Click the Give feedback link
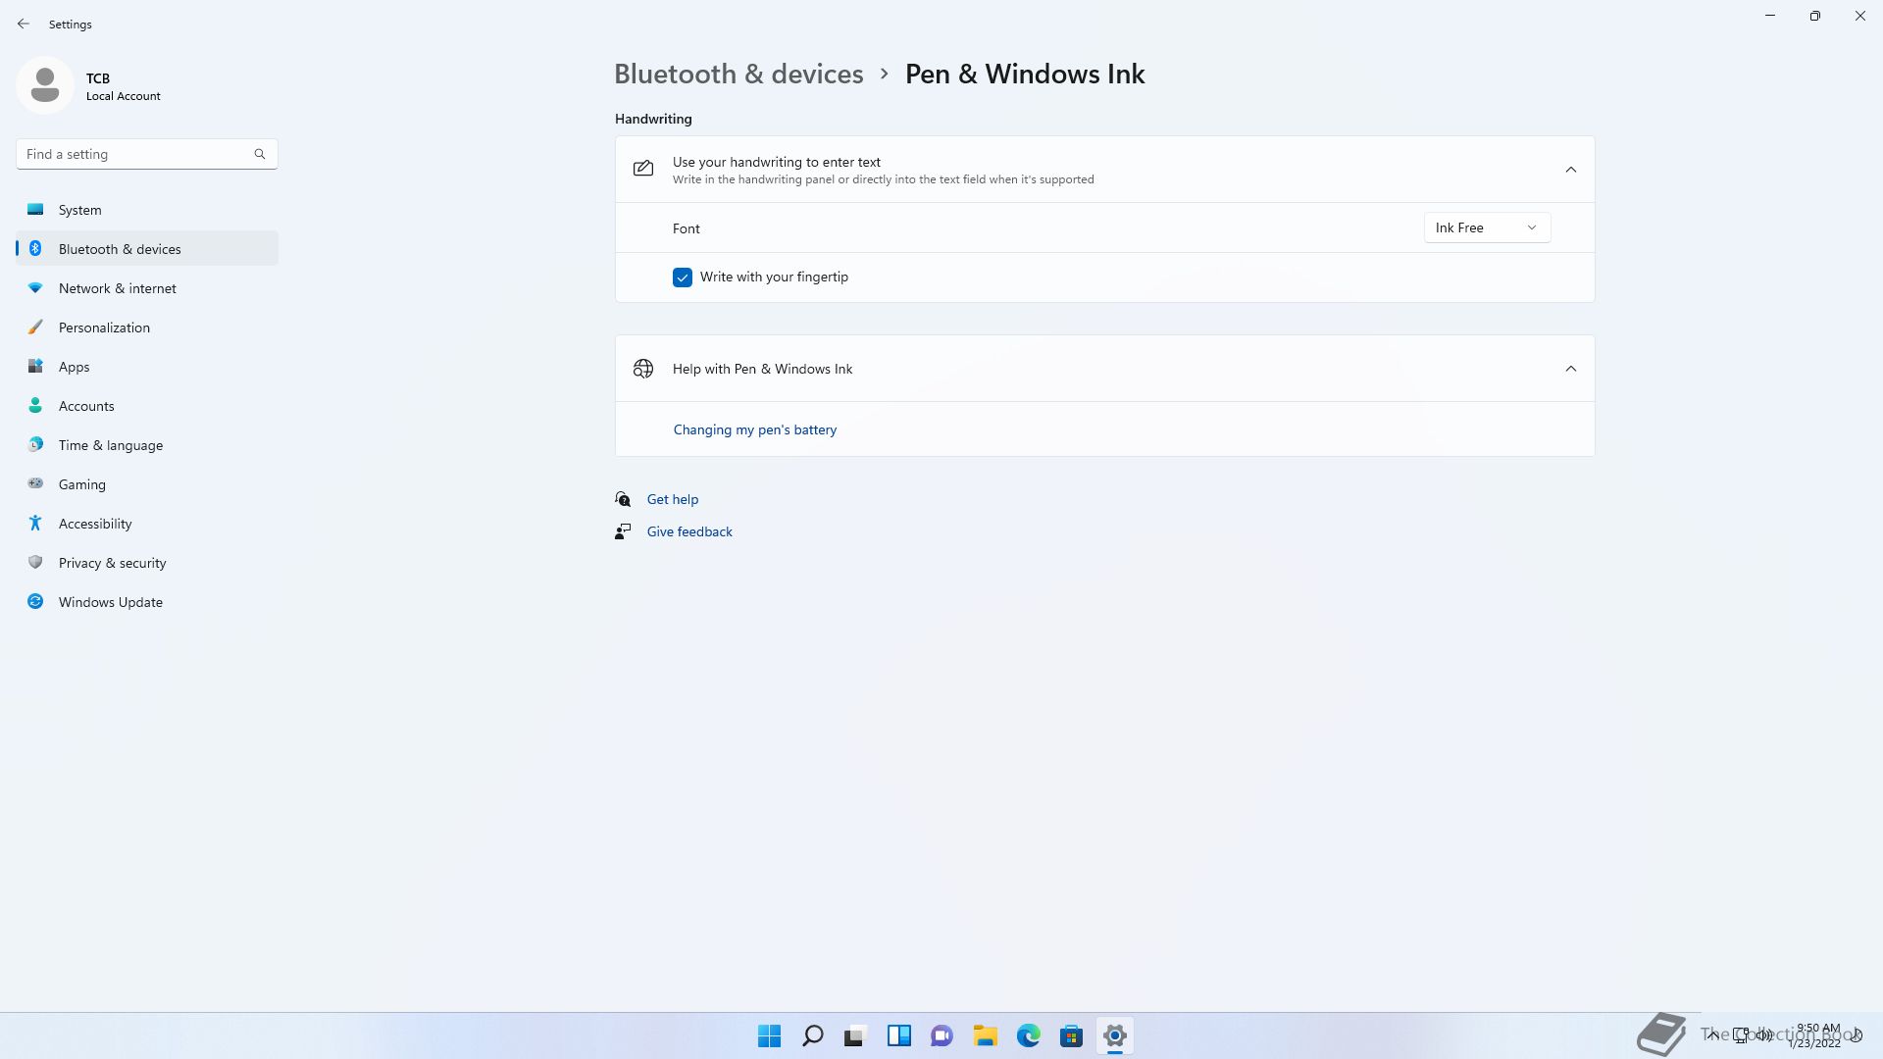This screenshot has height=1059, width=1883. tap(689, 531)
